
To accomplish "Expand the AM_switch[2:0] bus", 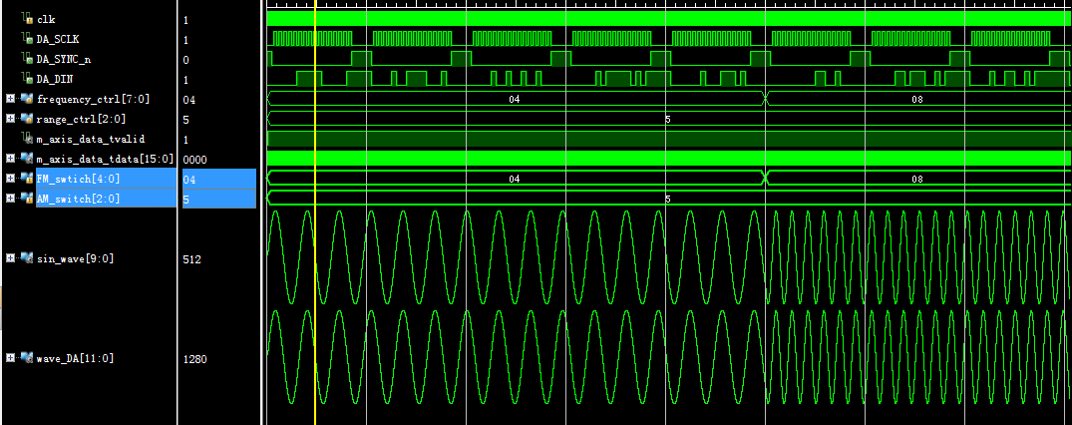I will [10, 199].
